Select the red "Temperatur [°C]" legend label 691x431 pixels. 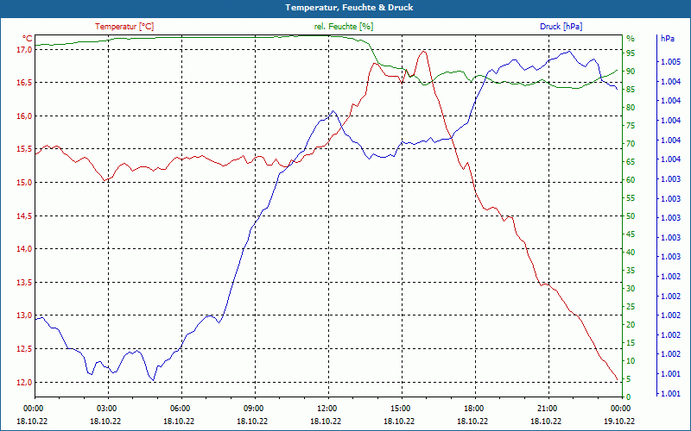coord(124,27)
